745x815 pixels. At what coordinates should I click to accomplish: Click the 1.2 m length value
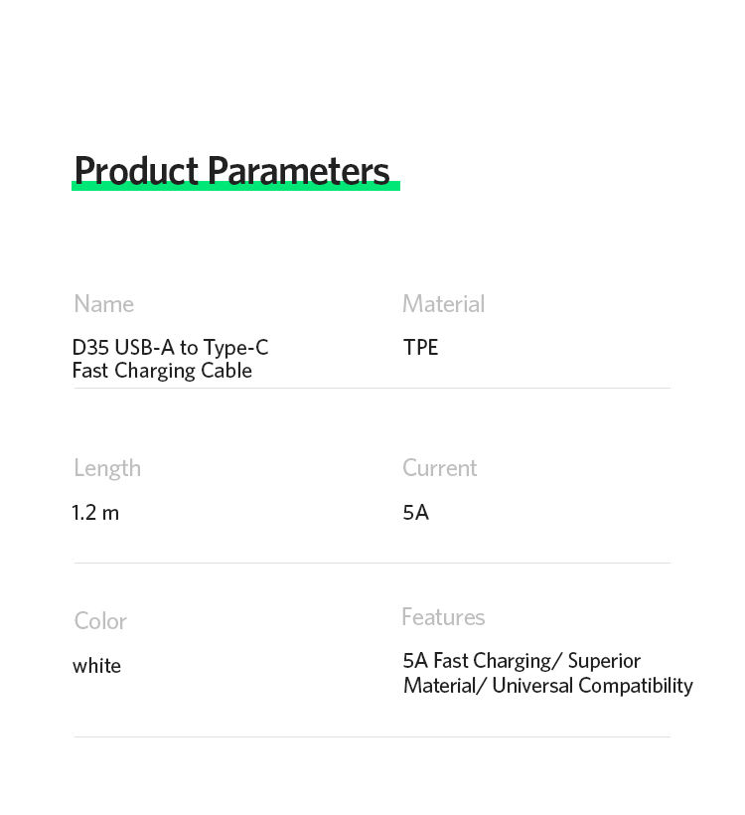pos(95,513)
